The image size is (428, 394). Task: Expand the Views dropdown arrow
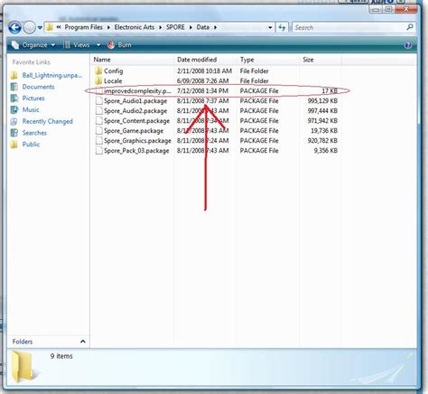tap(98, 45)
